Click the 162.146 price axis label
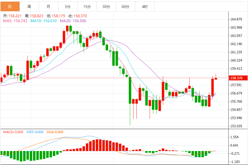Viewport: 249px width, 165px height. (236, 44)
